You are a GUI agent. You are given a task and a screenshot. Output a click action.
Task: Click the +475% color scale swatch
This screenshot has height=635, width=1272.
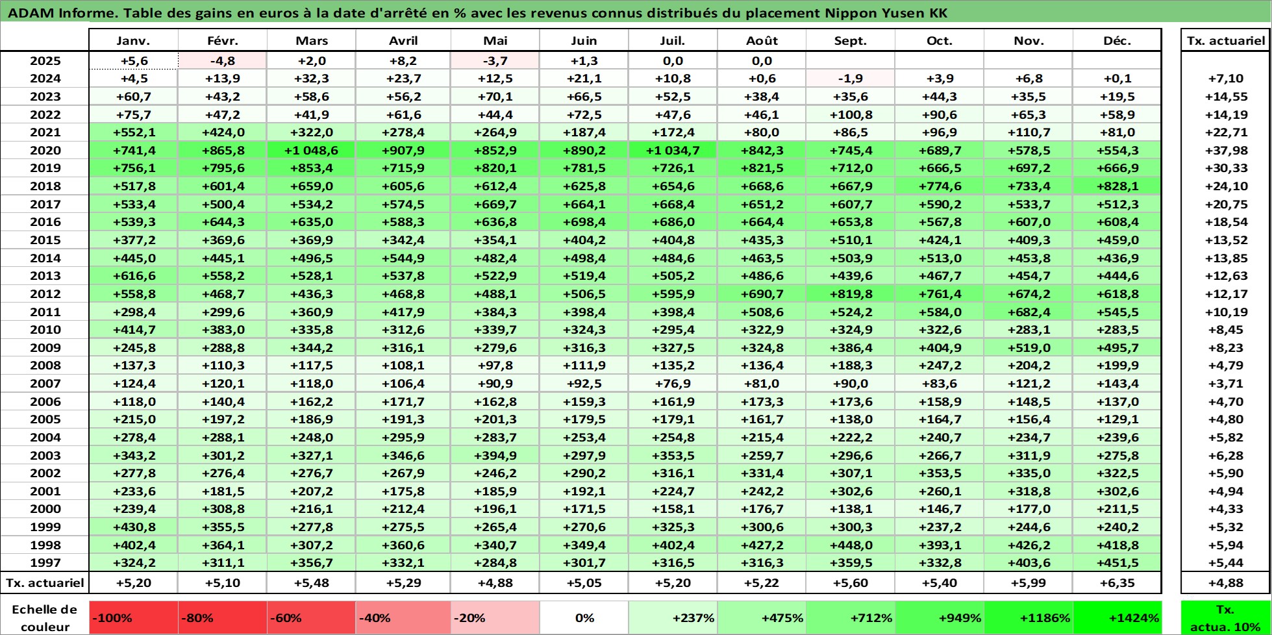click(x=762, y=617)
